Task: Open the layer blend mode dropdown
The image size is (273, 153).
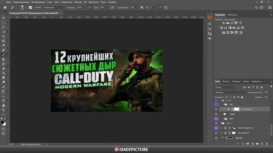Action: [x=230, y=93]
